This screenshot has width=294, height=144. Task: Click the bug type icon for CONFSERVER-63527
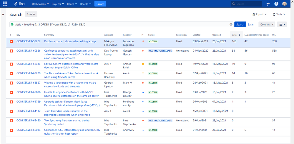click(11, 83)
